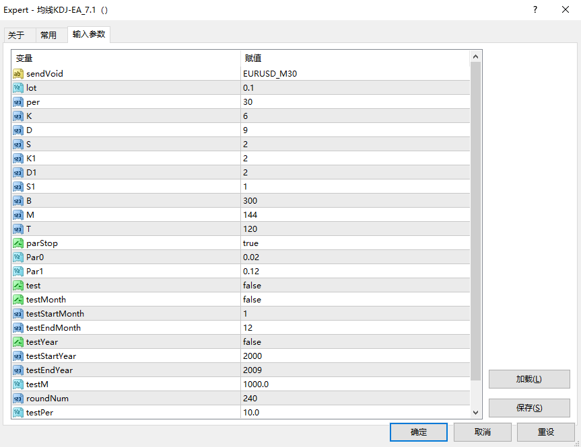Image resolution: width=581 pixels, height=447 pixels.
Task: Click the double-type icon next to lot
Action: coord(18,87)
